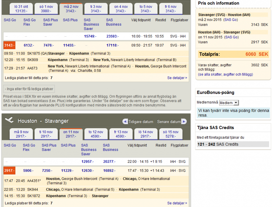Image resolution: width=272 pixels, height=207 pixels.
Task: Click SAS Go Flex header in return table
Action: pyautogui.click(x=29, y=147)
